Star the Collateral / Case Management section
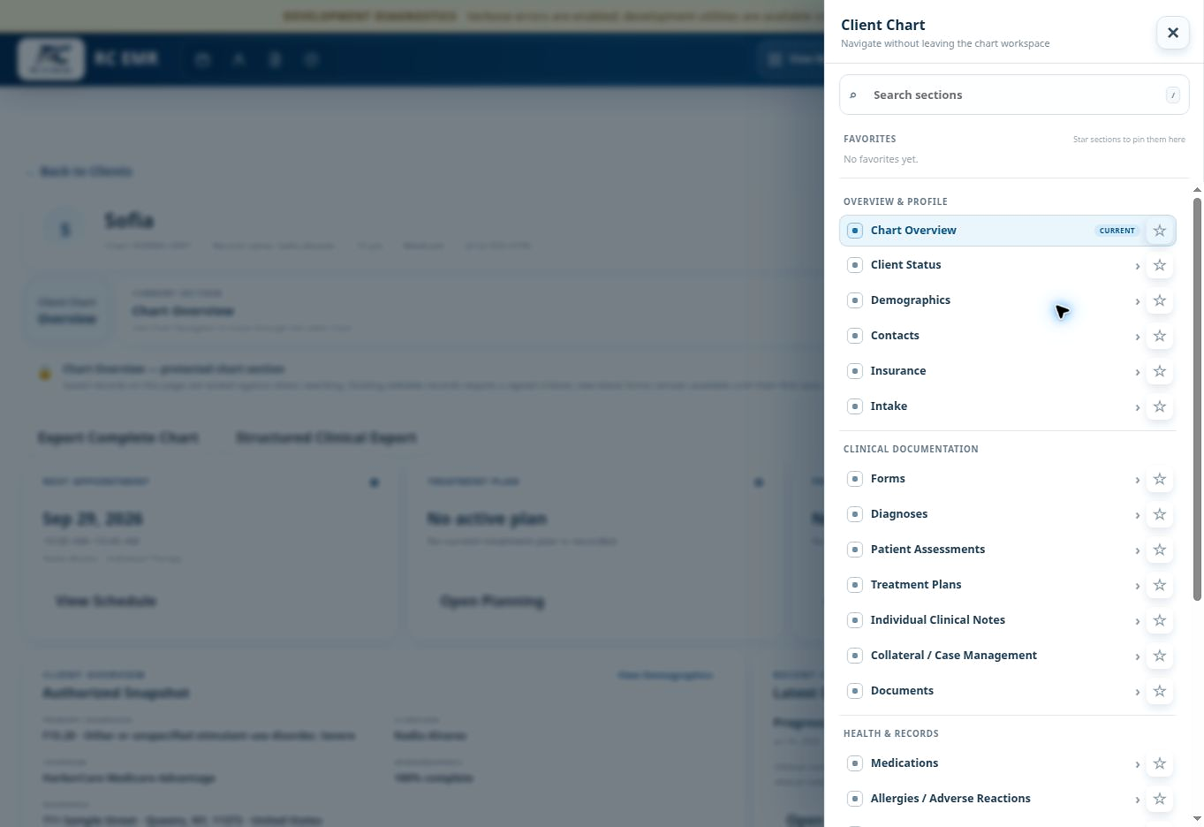 click(1160, 656)
